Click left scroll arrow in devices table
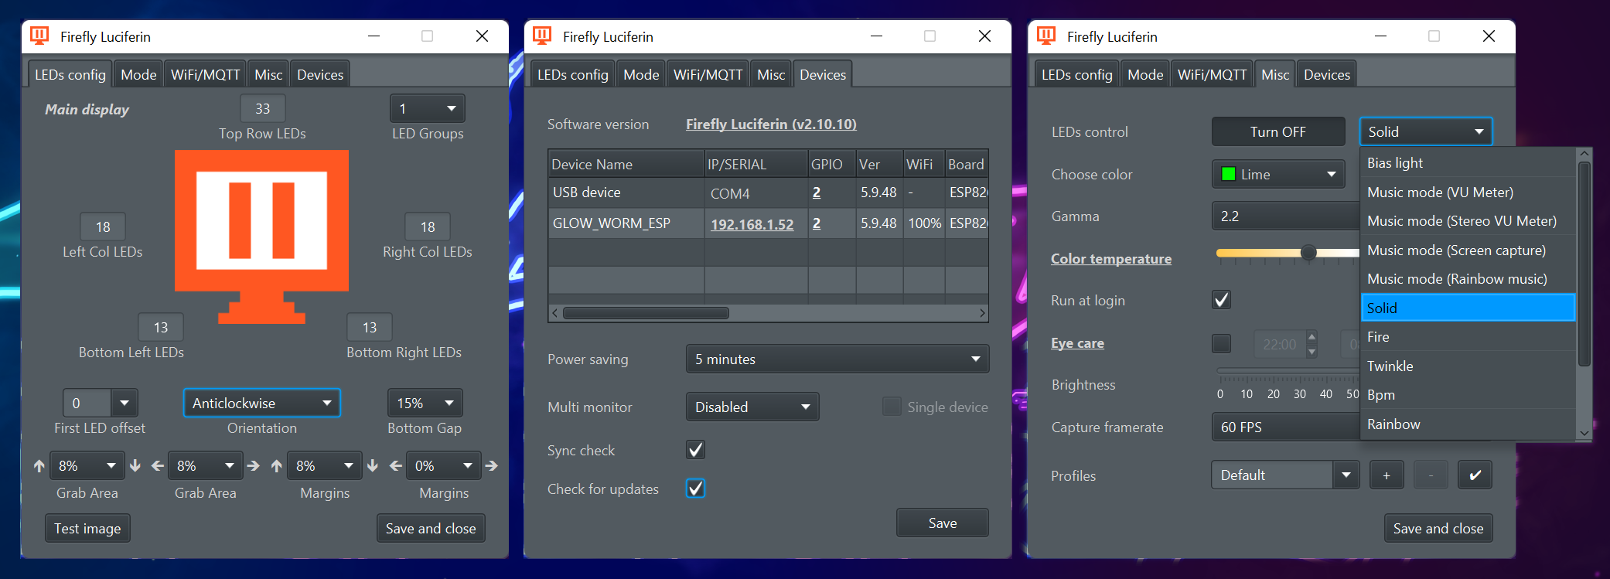1610x579 pixels. [x=554, y=313]
